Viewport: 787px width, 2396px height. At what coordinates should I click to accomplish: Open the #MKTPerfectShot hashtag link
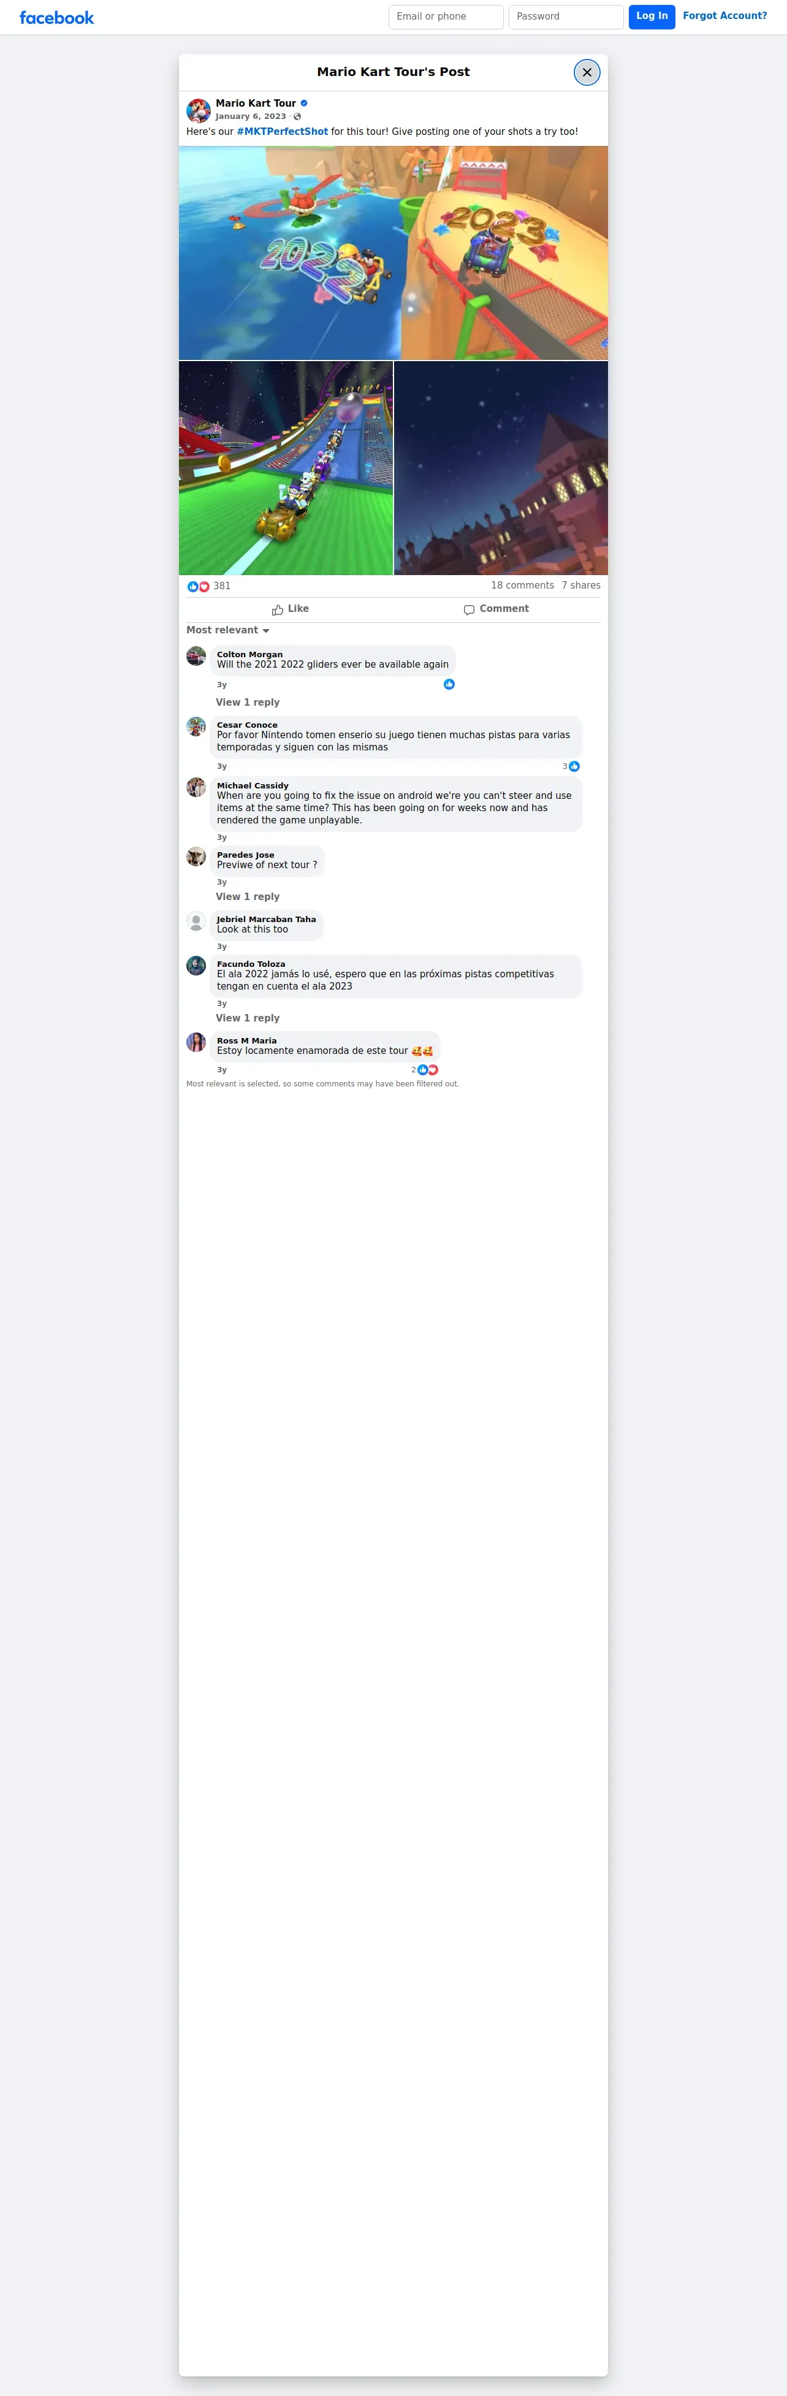282,132
